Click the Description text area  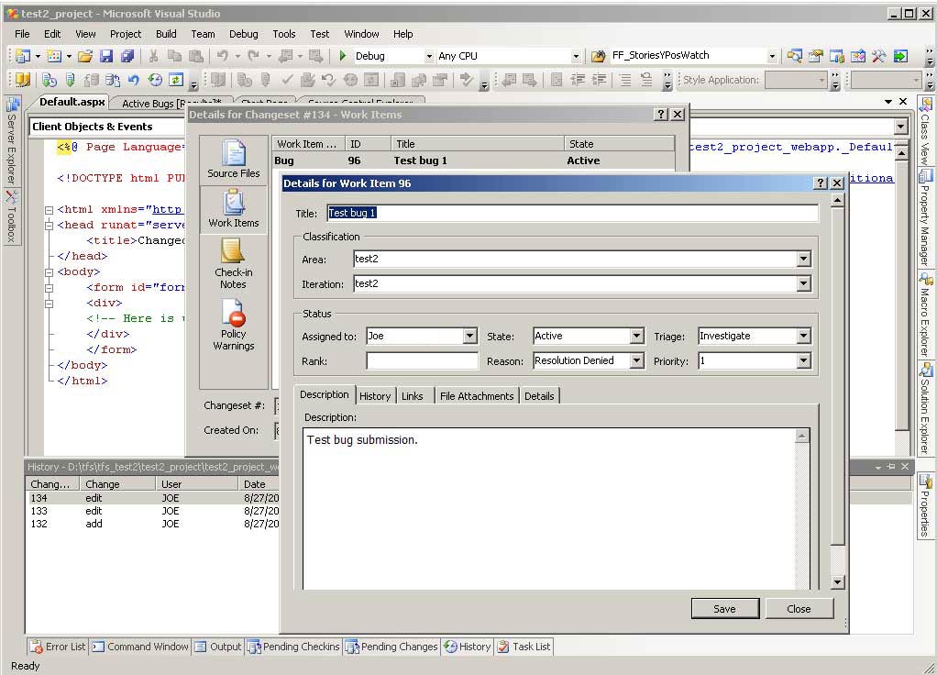[x=550, y=508]
